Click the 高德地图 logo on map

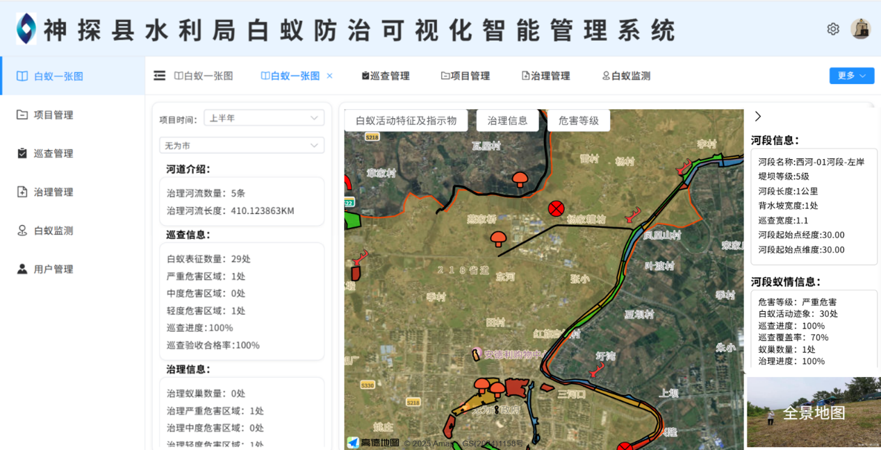pos(373,442)
